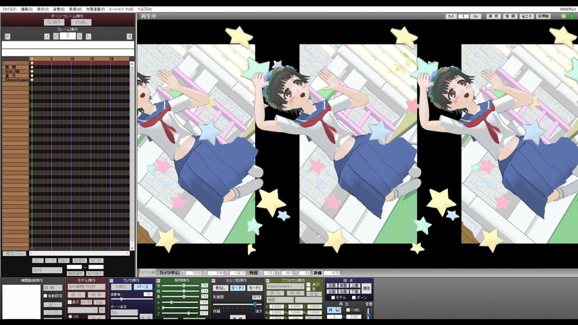Click the timeline horizontal scrollbar

pyautogui.click(x=79, y=253)
